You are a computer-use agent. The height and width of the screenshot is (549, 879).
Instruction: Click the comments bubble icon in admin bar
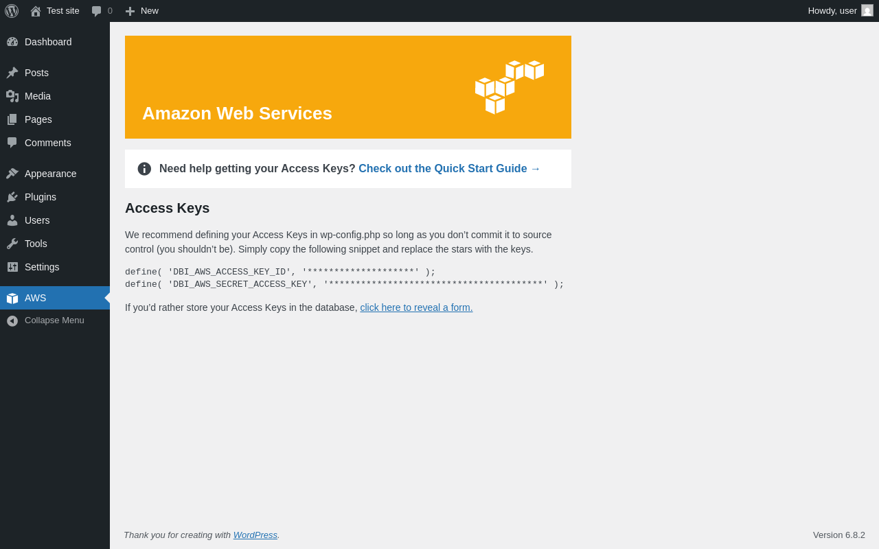pyautogui.click(x=97, y=11)
